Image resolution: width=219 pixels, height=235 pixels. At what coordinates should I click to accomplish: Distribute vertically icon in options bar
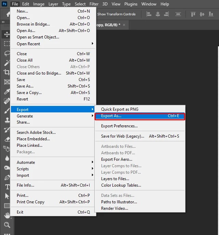click(178, 14)
